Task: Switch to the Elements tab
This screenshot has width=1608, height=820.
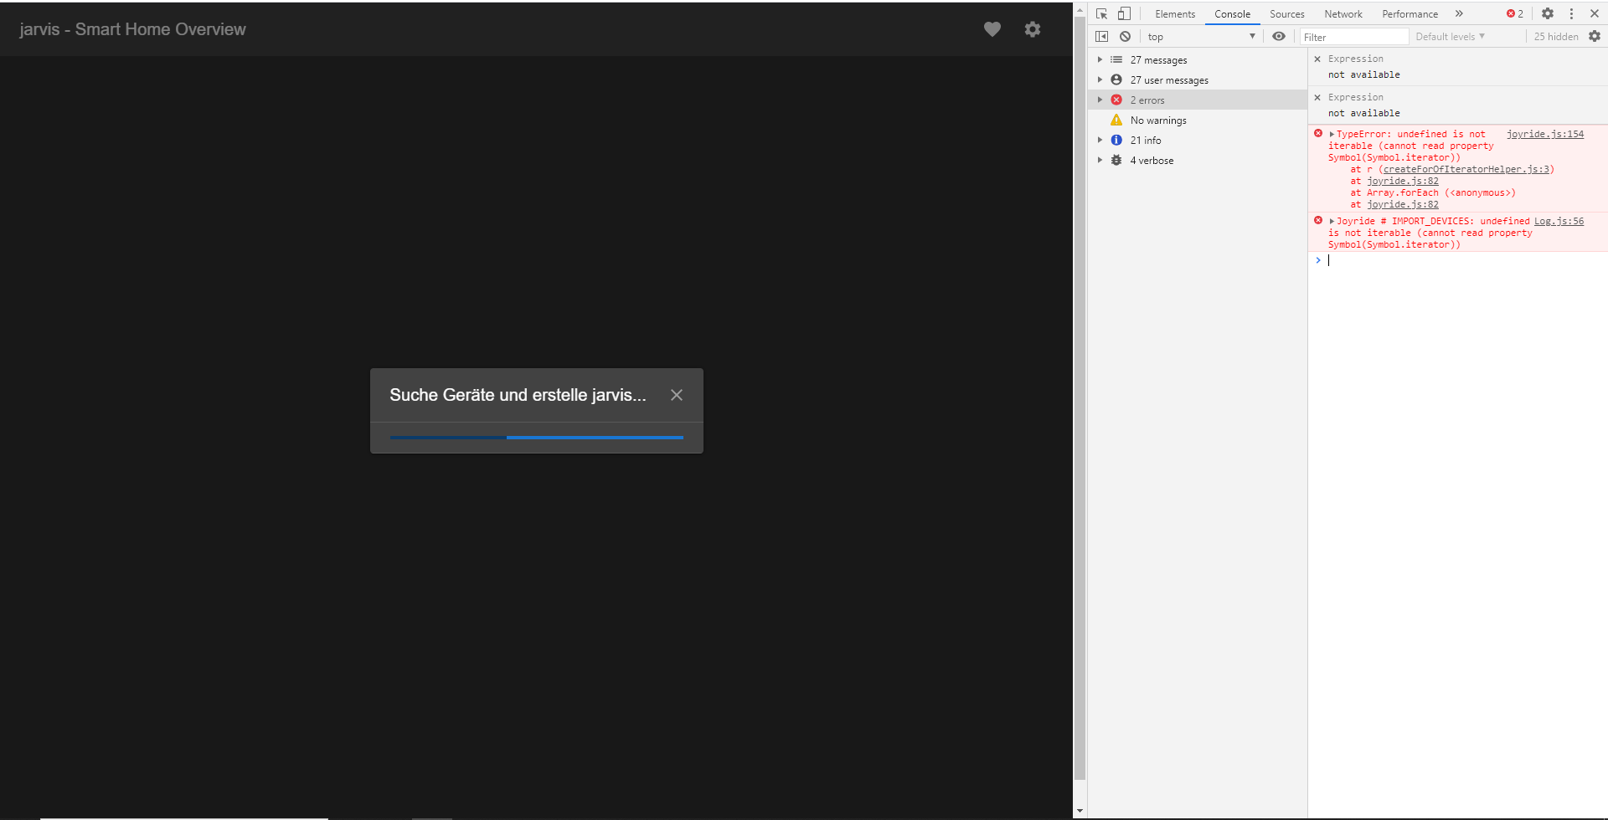Action: tap(1175, 14)
